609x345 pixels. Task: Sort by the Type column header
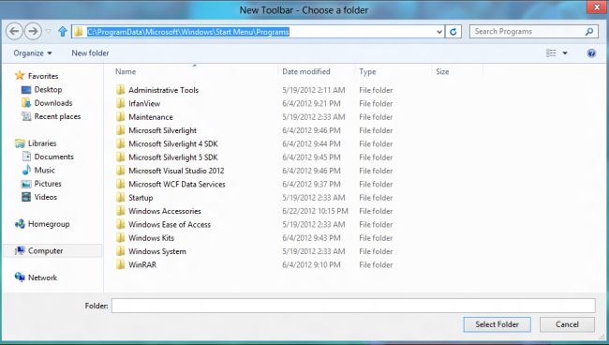367,71
